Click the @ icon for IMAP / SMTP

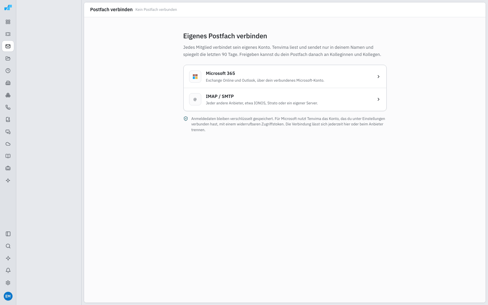click(x=195, y=99)
